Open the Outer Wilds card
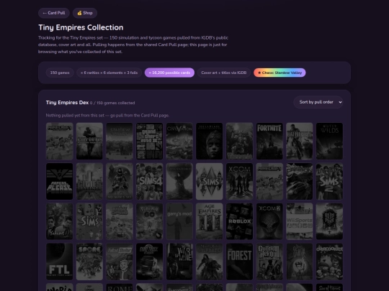This screenshot has width=389, height=291. [x=329, y=141]
